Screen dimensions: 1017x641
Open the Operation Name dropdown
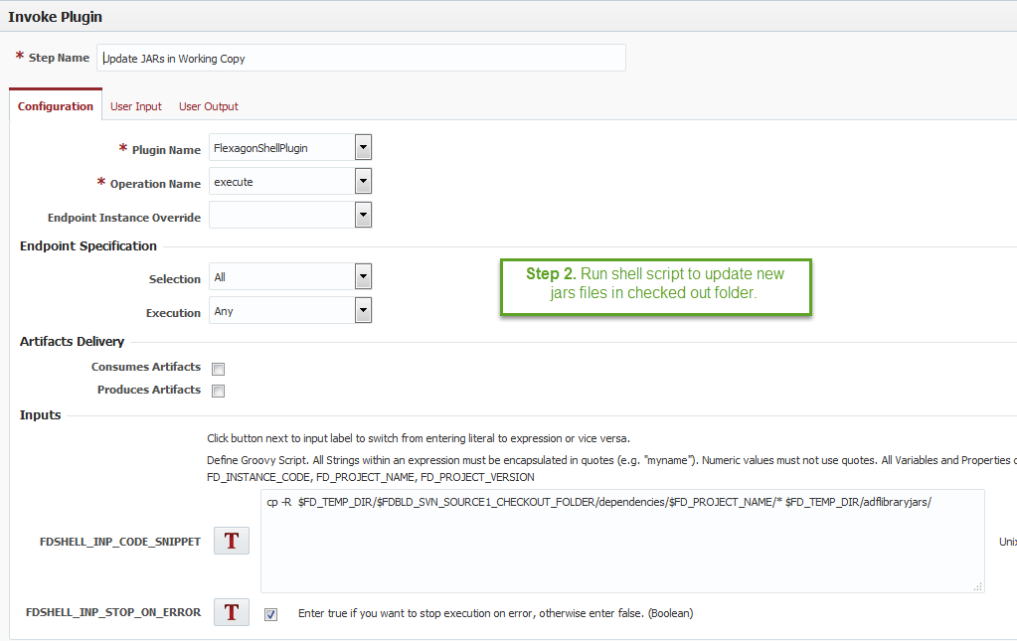pyautogui.click(x=363, y=181)
